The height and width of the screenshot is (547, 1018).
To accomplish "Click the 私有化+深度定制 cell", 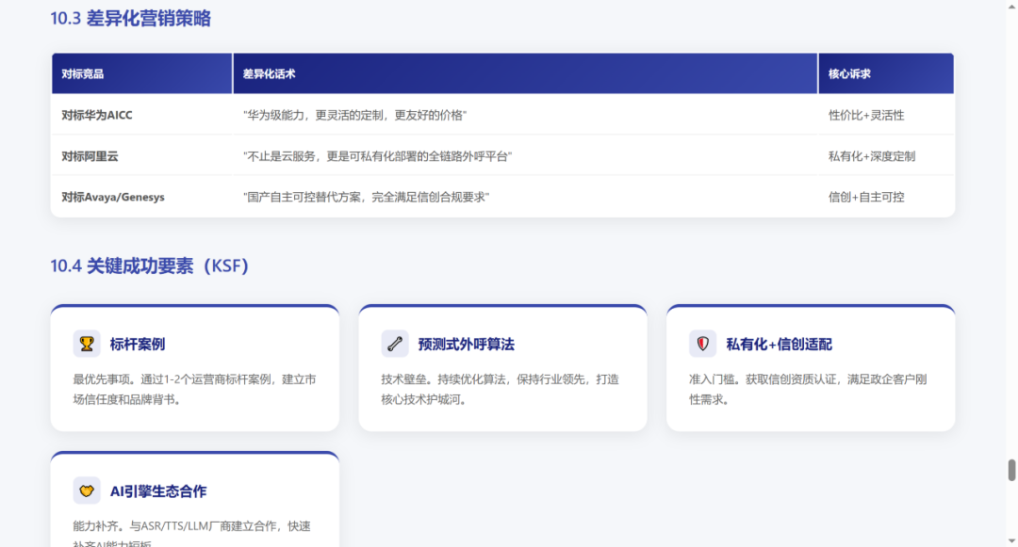I will (872, 156).
